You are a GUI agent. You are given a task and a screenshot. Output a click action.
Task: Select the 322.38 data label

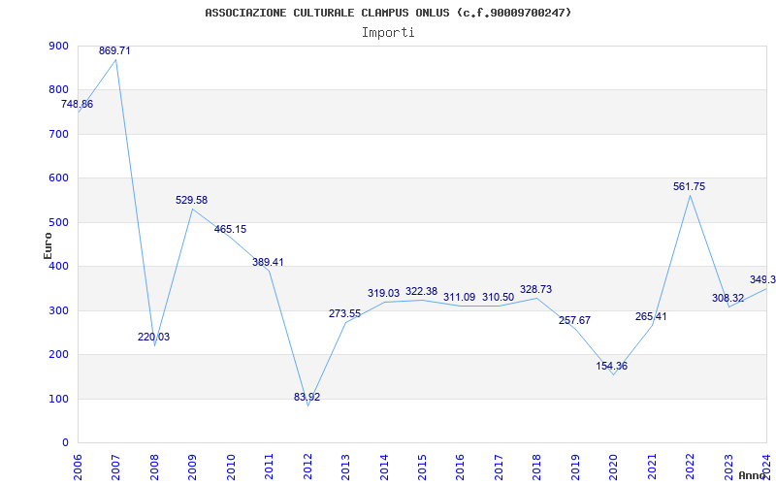pos(422,292)
